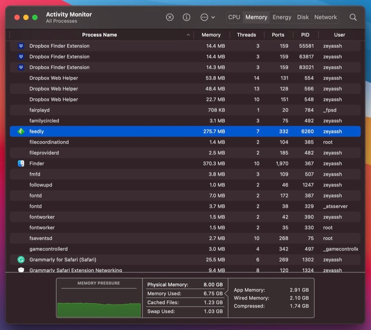Open the Network tab
371x330 pixels.
pos(325,17)
